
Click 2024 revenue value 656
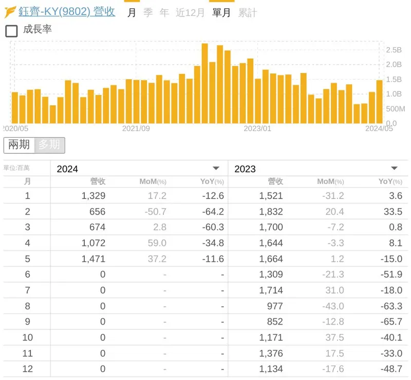point(97,212)
